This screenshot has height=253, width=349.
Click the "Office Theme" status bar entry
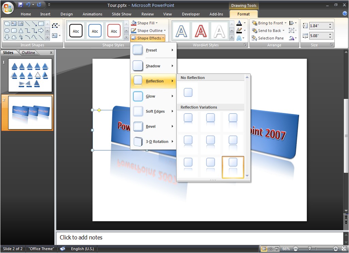click(x=41, y=249)
